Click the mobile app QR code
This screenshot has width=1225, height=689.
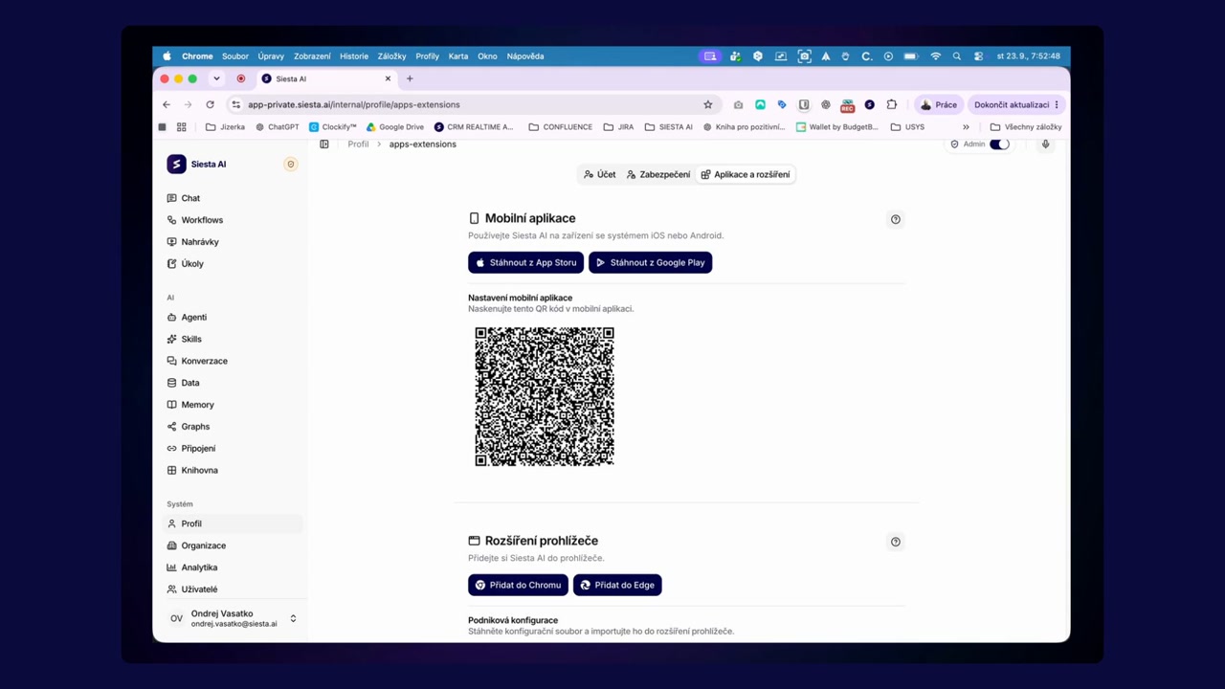[x=545, y=396]
